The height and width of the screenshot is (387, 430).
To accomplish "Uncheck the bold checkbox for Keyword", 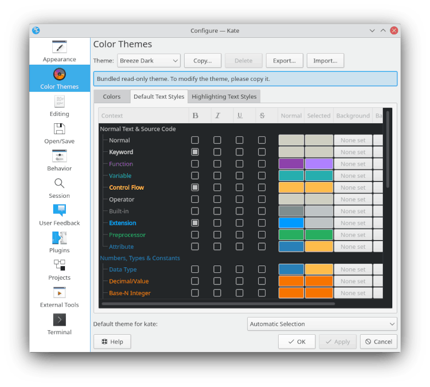I will [x=195, y=152].
